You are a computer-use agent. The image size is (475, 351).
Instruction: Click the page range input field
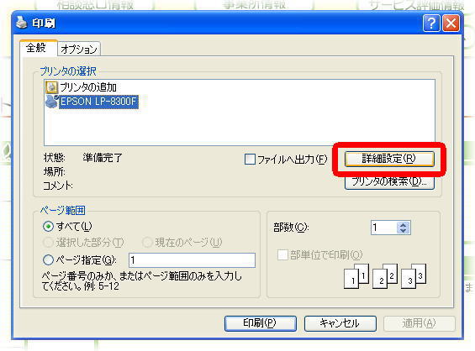pos(192,260)
